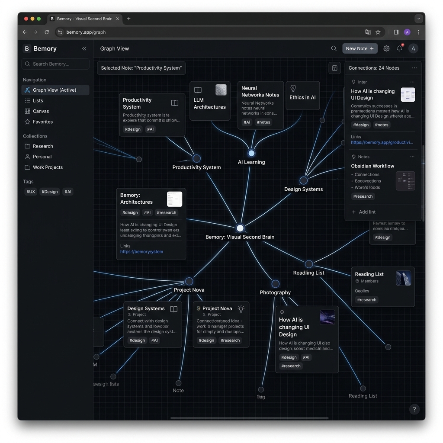The height and width of the screenshot is (443, 443).
Task: Open notifications bell icon
Action: pyautogui.click(x=399, y=48)
